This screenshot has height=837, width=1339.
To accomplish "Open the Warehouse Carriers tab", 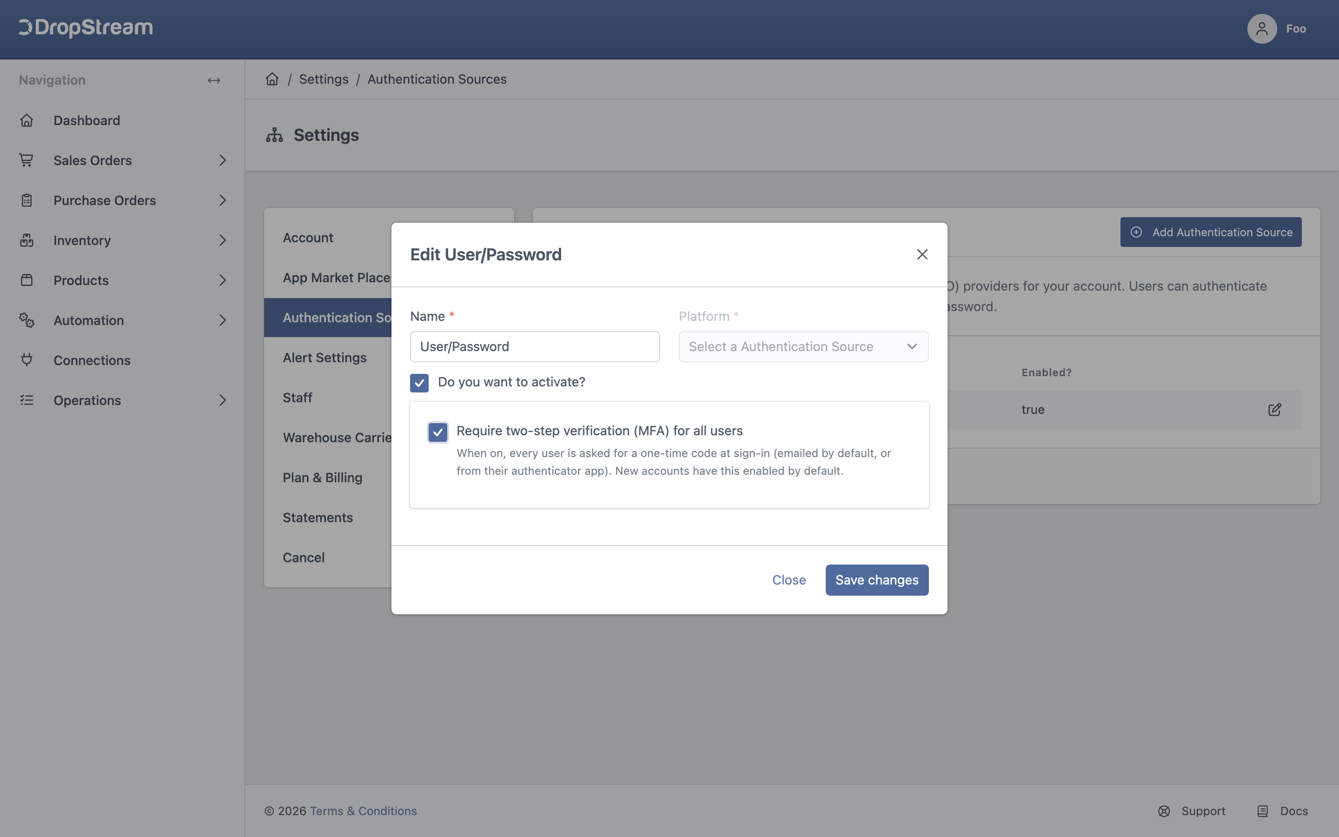I will point(328,437).
